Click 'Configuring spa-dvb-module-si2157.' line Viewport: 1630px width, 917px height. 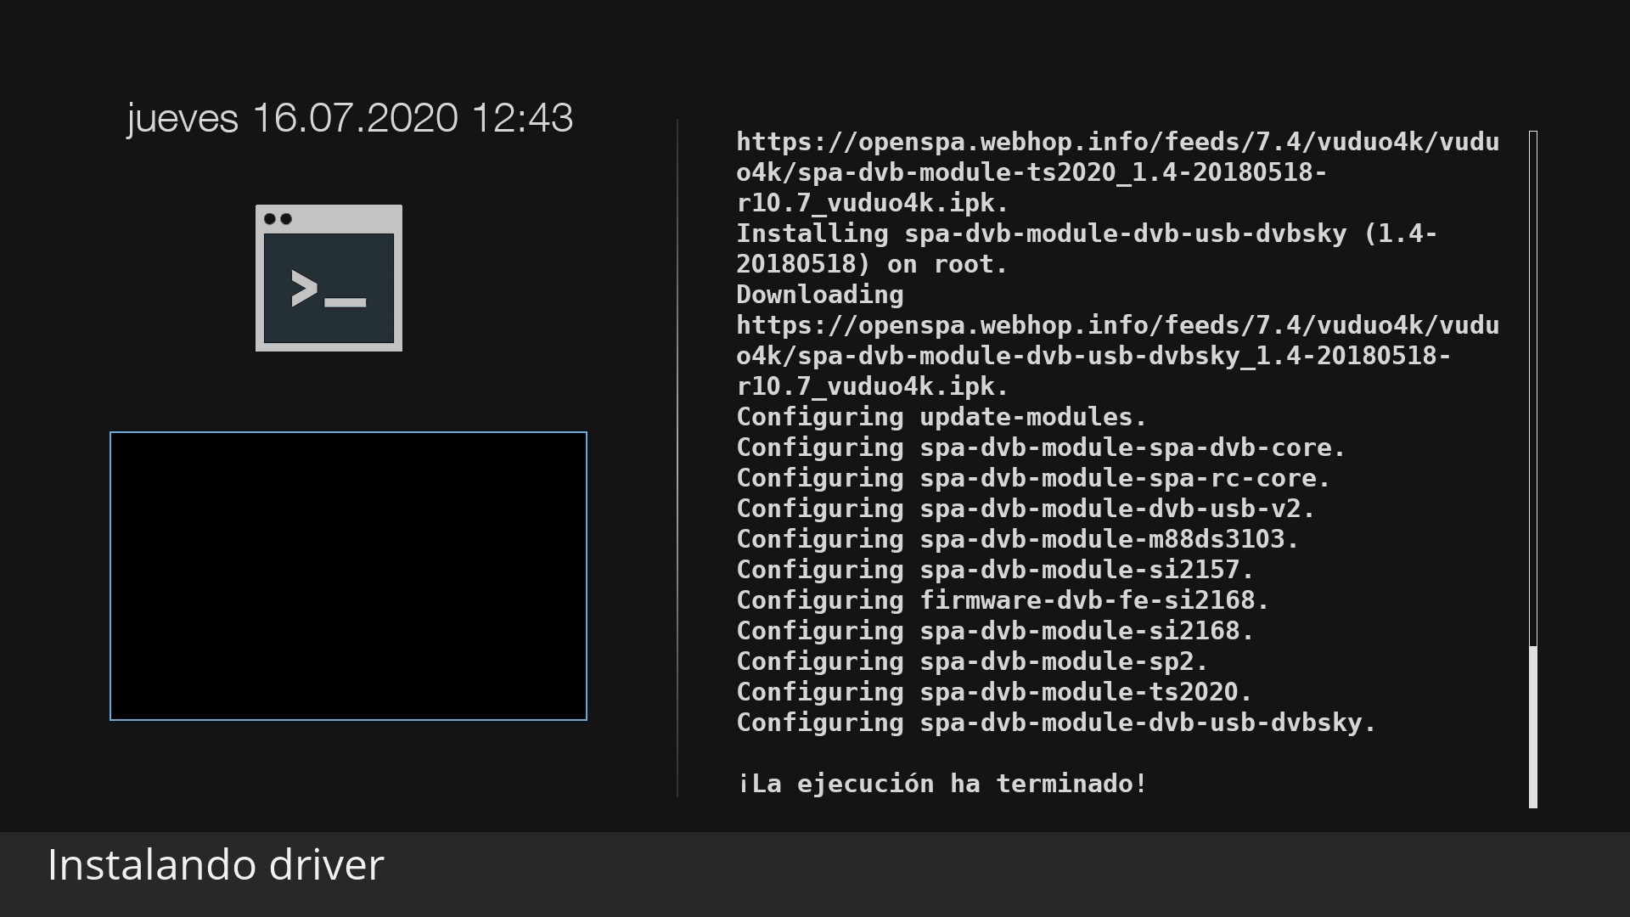(994, 570)
